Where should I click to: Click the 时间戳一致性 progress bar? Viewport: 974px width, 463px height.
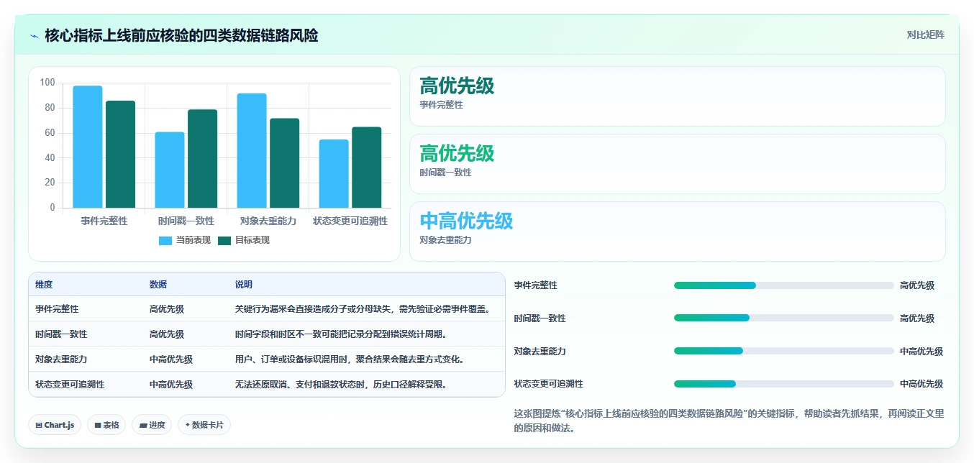point(783,318)
